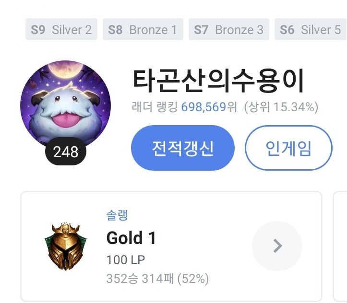Tap the level 248 badge
The image size is (347, 303).
click(66, 151)
